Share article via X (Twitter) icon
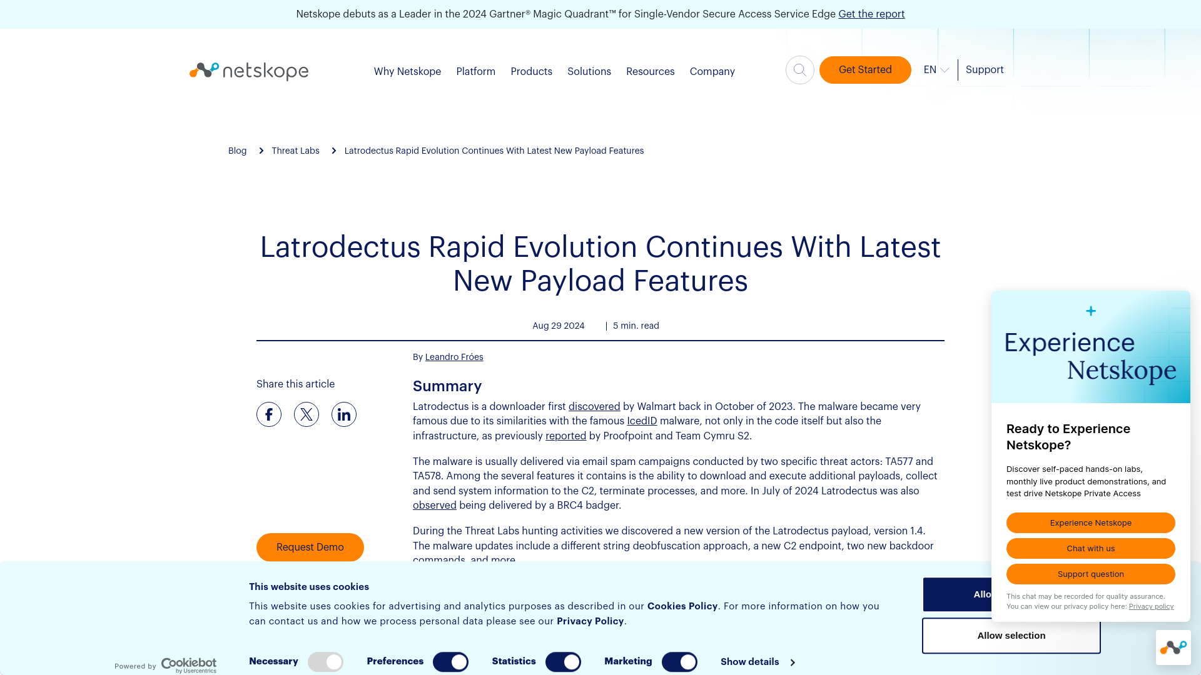The width and height of the screenshot is (1201, 675). [x=306, y=414]
